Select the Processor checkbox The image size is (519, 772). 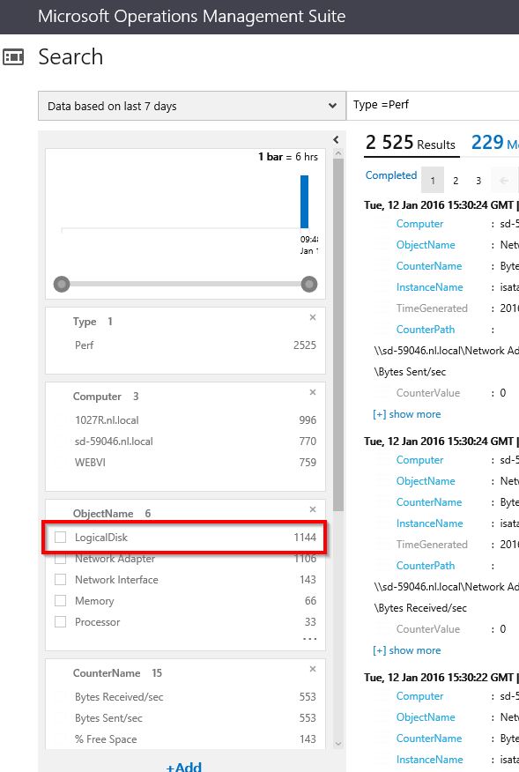[x=59, y=622]
